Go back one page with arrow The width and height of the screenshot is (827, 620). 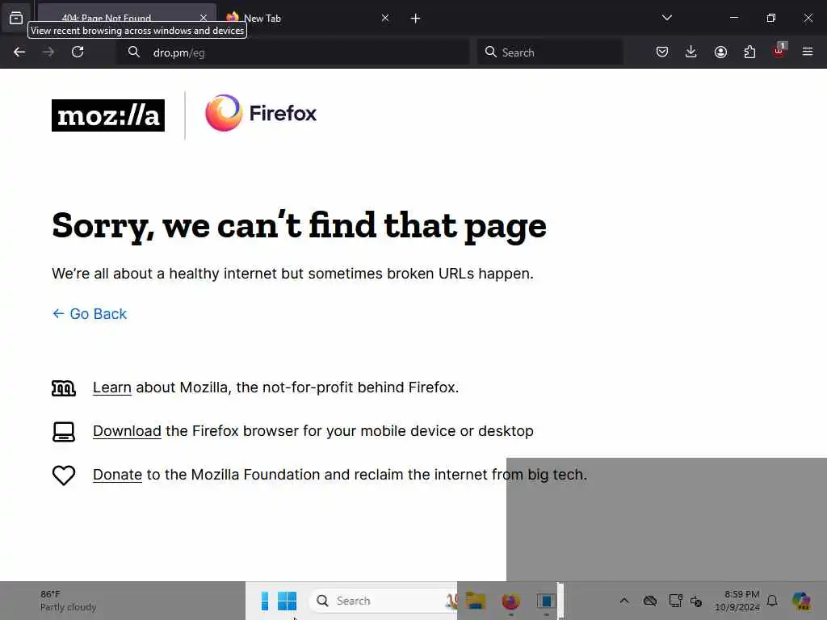tap(19, 52)
